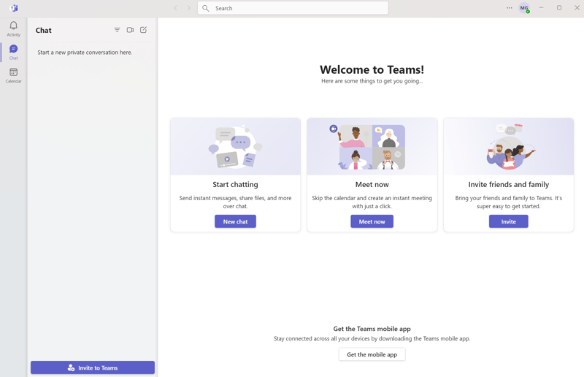Screen dimensions: 584x377
Task: Start a video call with Meet now icon
Action: point(130,30)
